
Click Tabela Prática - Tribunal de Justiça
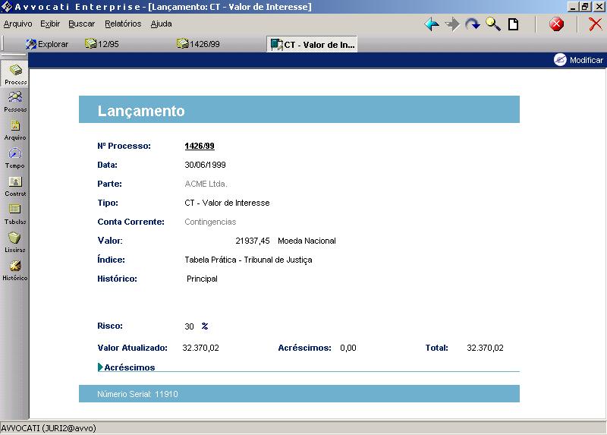(x=248, y=260)
